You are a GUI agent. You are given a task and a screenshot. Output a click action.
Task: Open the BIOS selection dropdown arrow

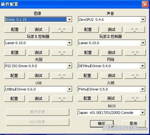(142, 113)
